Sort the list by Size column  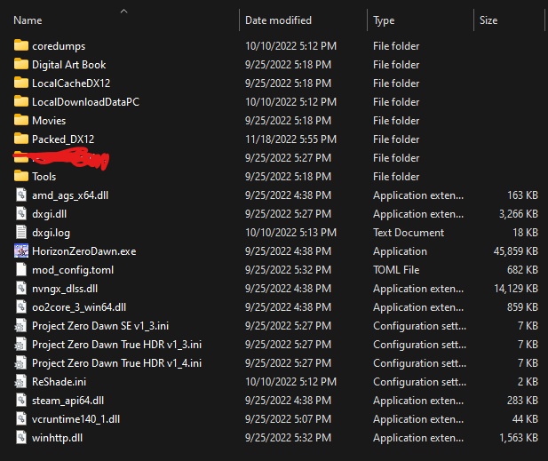pos(488,20)
